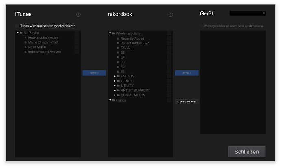Open the Gerät device dropdown
This screenshot has width=281, height=168.
(248, 13)
